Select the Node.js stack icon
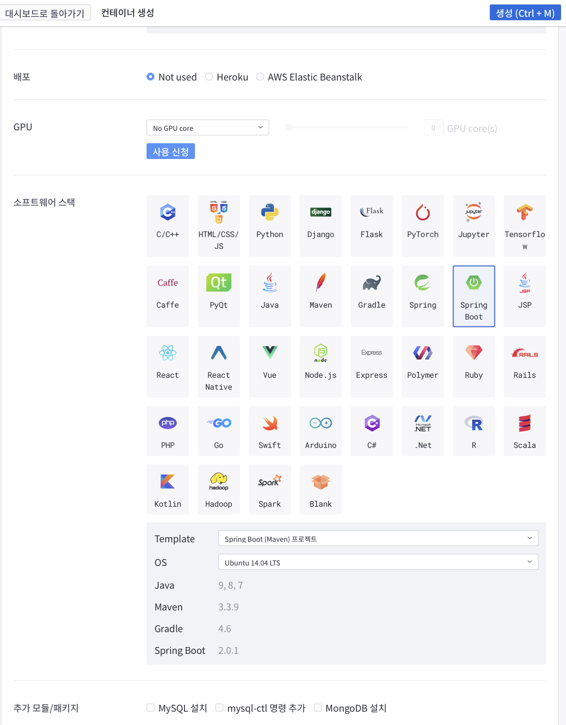The image size is (566, 725). click(x=321, y=353)
